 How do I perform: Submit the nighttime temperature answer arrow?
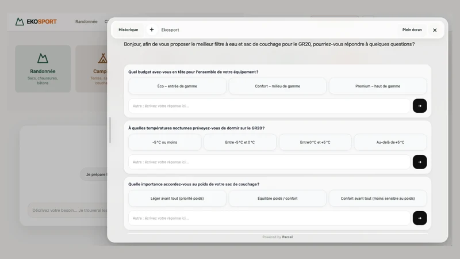pos(420,162)
